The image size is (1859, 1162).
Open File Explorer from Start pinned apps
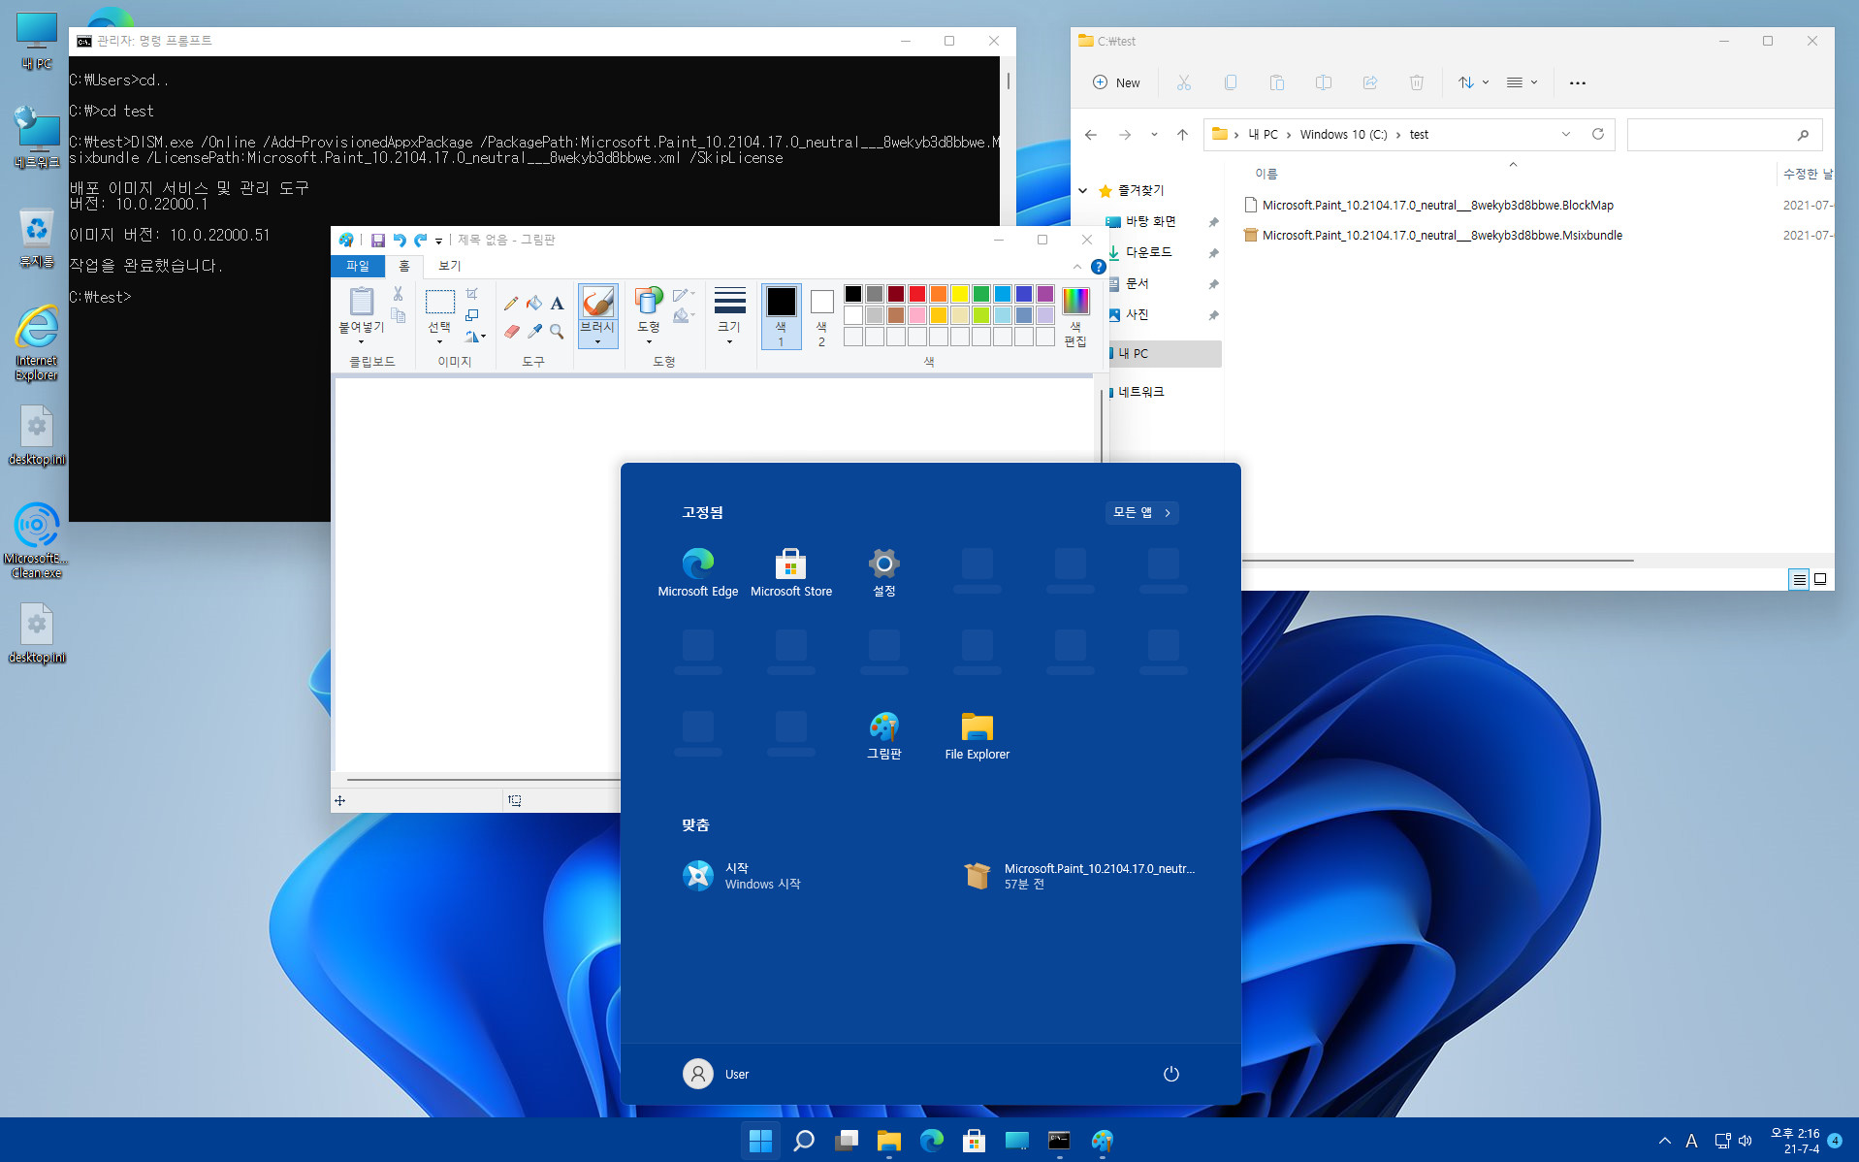point(978,735)
